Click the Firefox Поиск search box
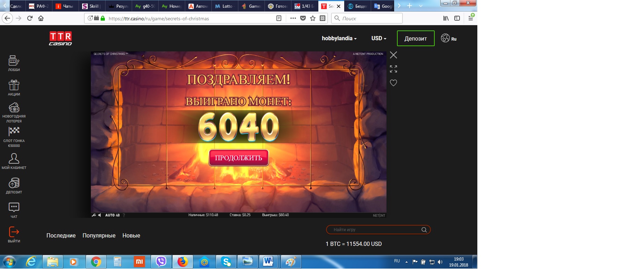The width and height of the screenshot is (629, 277). coord(367,18)
